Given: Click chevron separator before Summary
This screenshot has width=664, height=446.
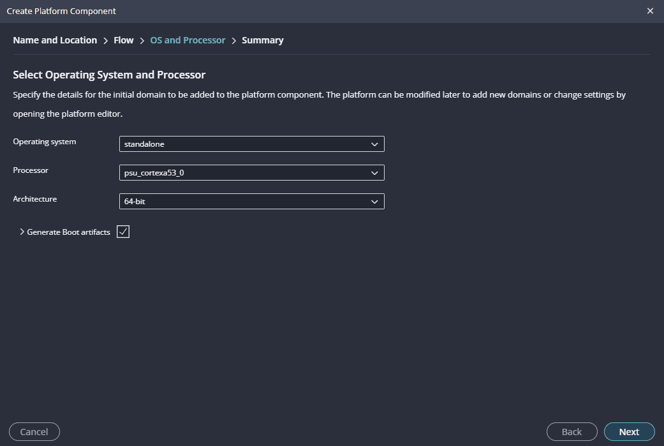Looking at the screenshot, I should pyautogui.click(x=233, y=41).
